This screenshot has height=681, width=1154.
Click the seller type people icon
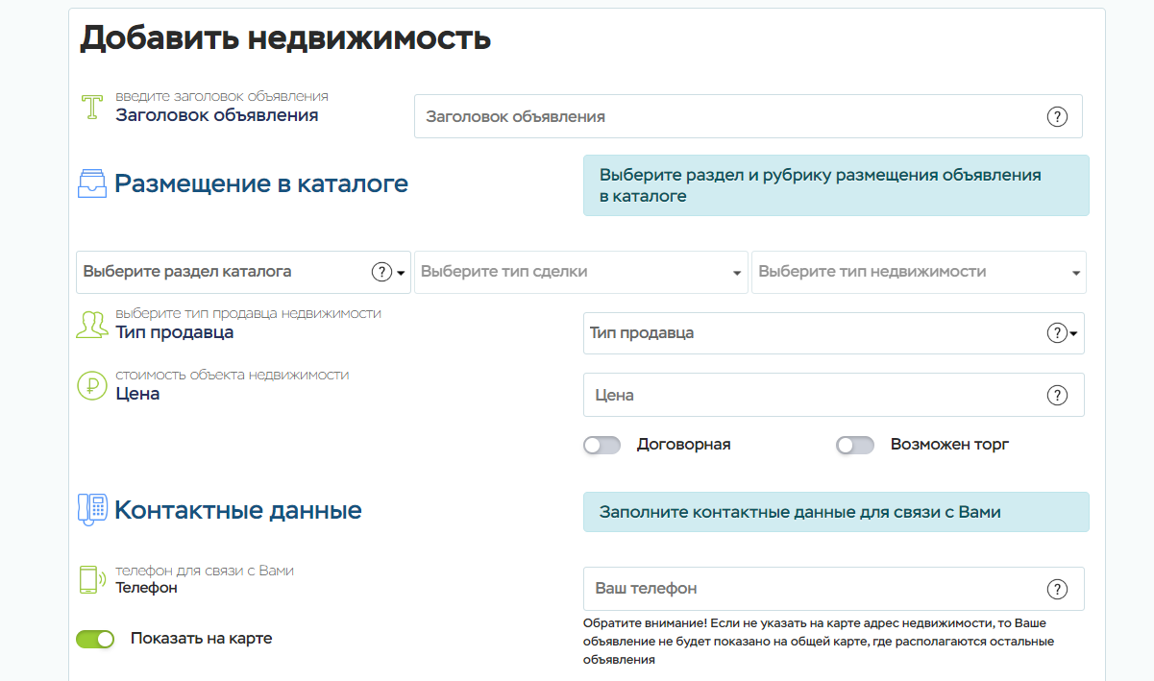92,325
